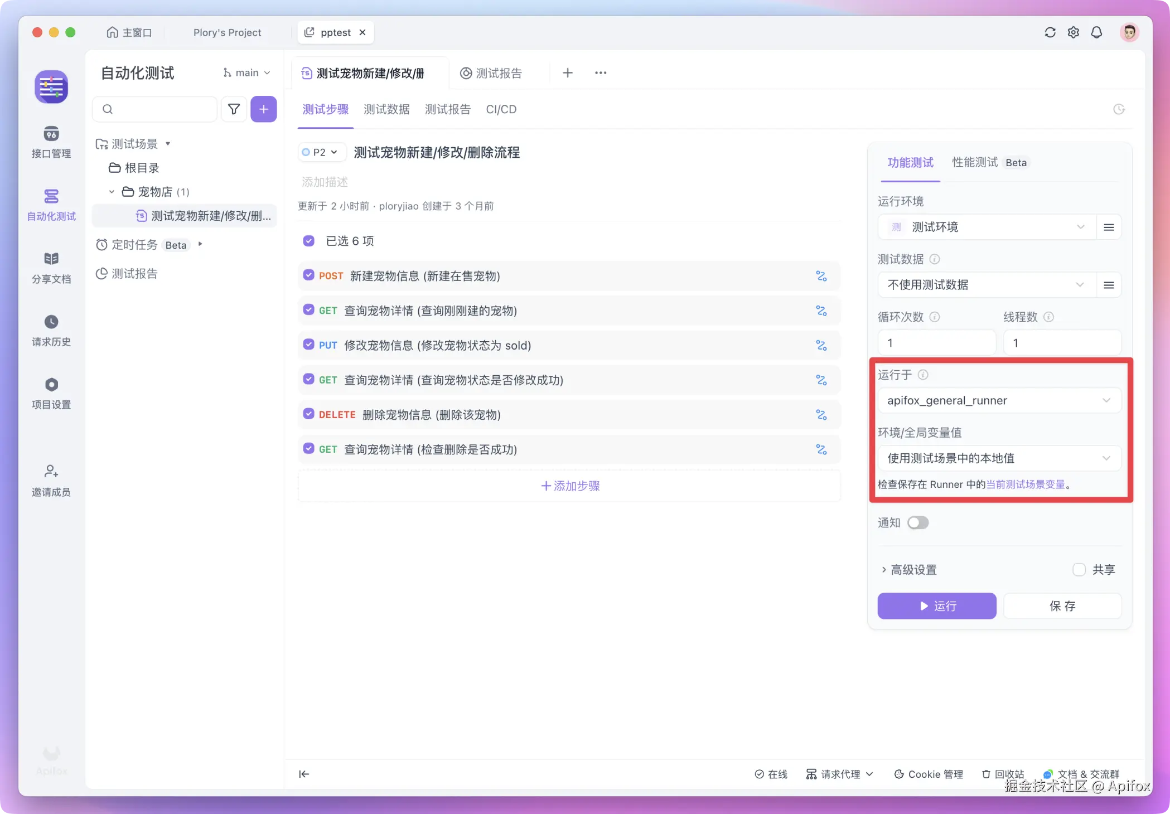Uncheck the DELETE 删除宠物信息 step
Viewport: 1170px width, 814px height.
[308, 414]
